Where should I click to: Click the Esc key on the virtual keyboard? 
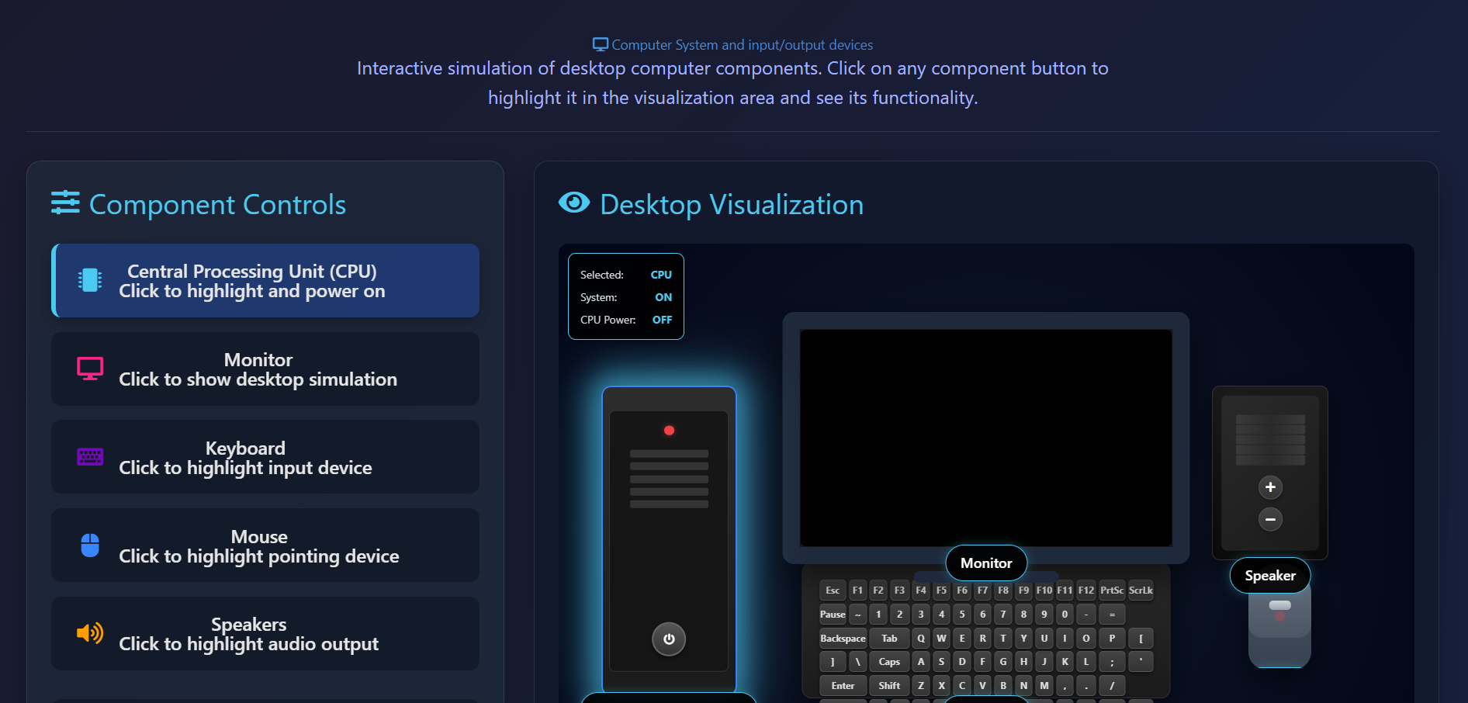click(x=833, y=590)
